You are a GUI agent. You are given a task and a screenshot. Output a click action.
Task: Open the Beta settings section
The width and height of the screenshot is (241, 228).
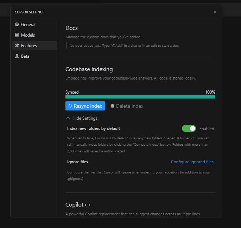click(34, 56)
